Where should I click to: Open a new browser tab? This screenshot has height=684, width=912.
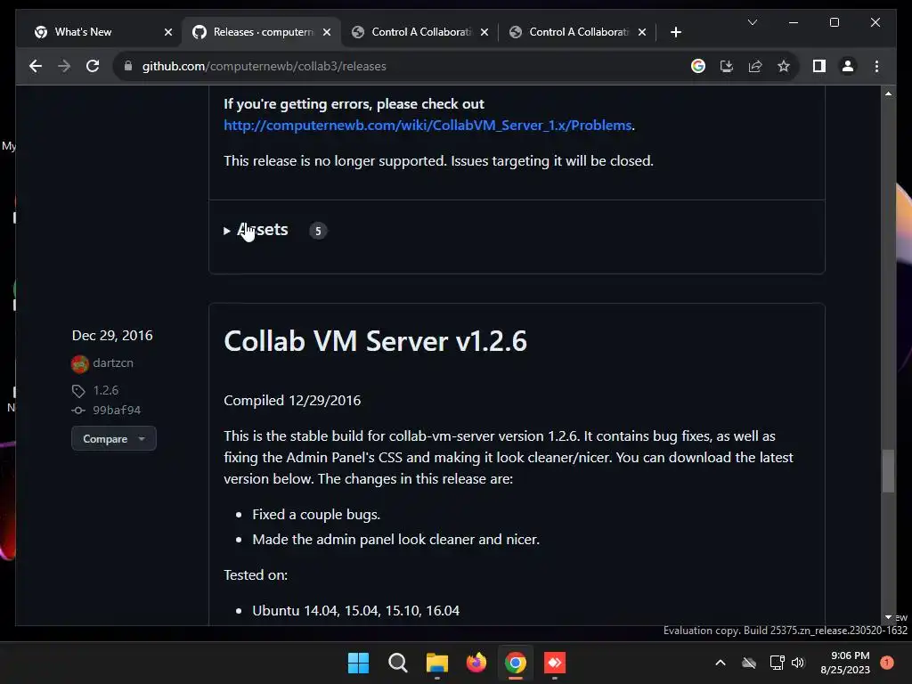675,32
